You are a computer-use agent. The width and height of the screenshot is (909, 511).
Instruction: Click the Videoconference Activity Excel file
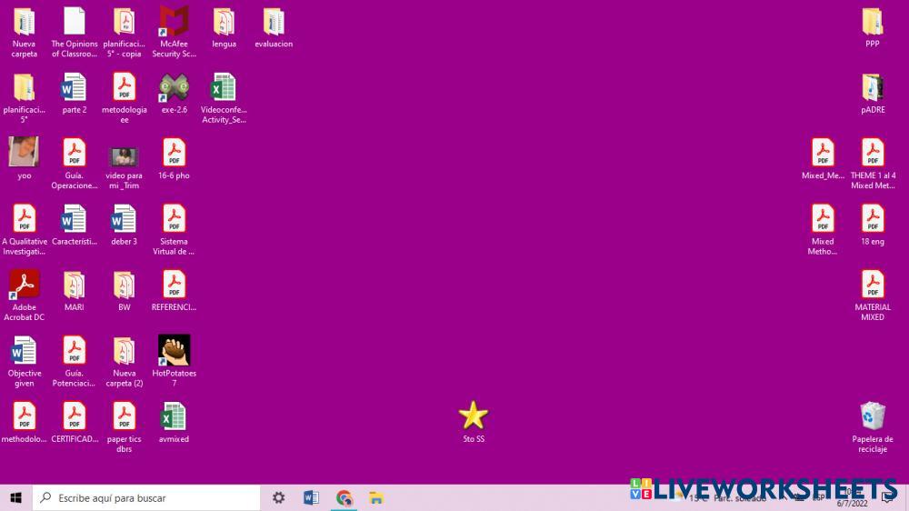pyautogui.click(x=224, y=88)
